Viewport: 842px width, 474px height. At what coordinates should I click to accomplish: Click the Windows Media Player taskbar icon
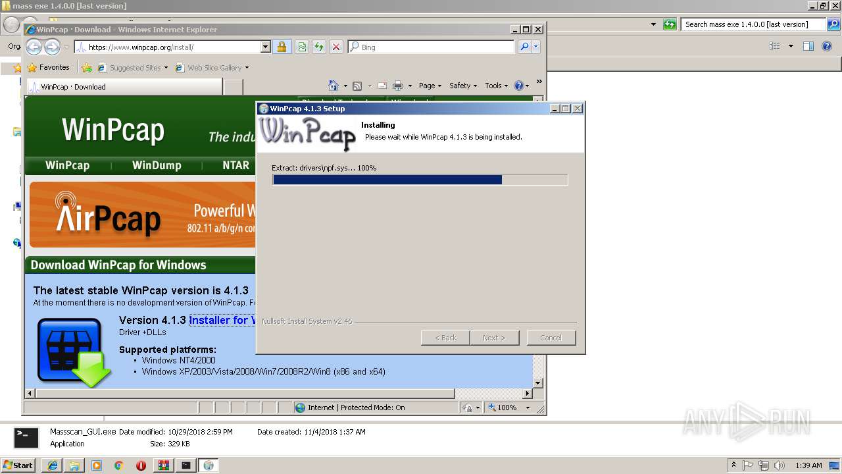tap(97, 465)
